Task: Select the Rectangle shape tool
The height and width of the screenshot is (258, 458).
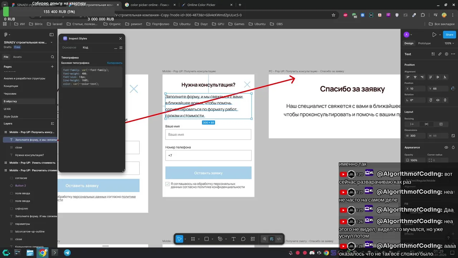Action: click(206, 239)
